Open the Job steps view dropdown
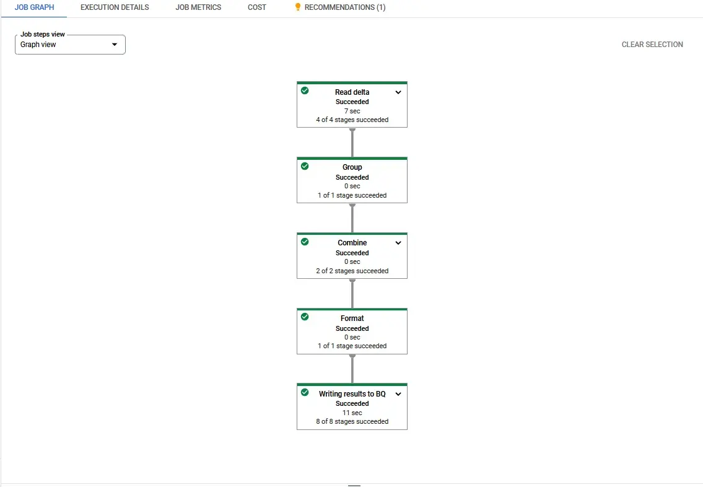703x487 pixels. [x=71, y=45]
